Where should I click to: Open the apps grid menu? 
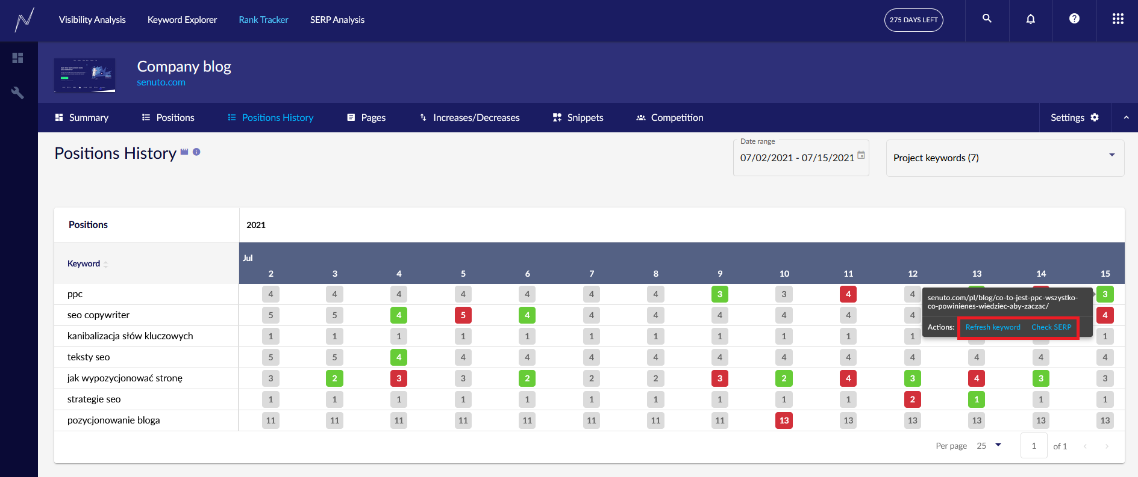tap(1118, 19)
